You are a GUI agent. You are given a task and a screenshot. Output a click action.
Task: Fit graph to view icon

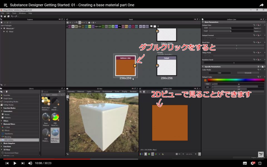67,23
